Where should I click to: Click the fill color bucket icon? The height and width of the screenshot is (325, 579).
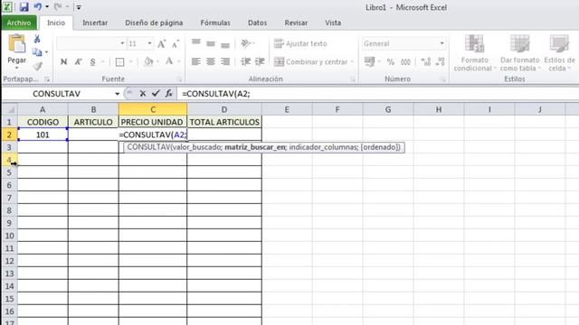pos(148,61)
